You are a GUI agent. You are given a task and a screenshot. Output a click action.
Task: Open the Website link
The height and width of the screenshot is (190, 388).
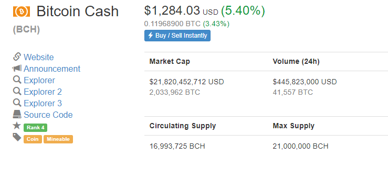tap(39, 57)
